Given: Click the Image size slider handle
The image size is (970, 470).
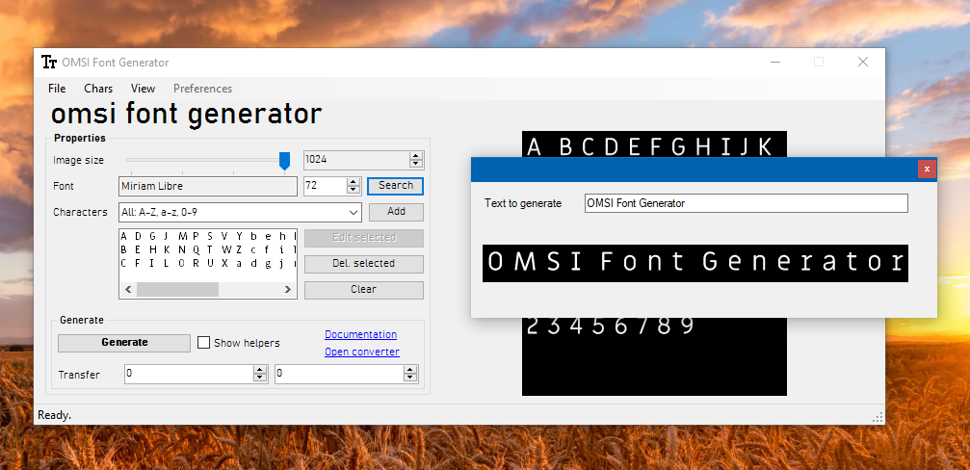Looking at the screenshot, I should tap(284, 160).
